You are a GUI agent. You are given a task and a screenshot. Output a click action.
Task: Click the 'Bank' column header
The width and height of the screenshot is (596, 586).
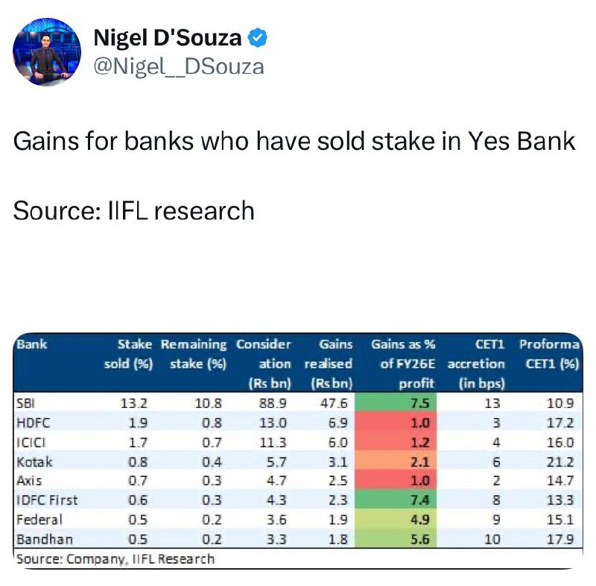(x=32, y=344)
